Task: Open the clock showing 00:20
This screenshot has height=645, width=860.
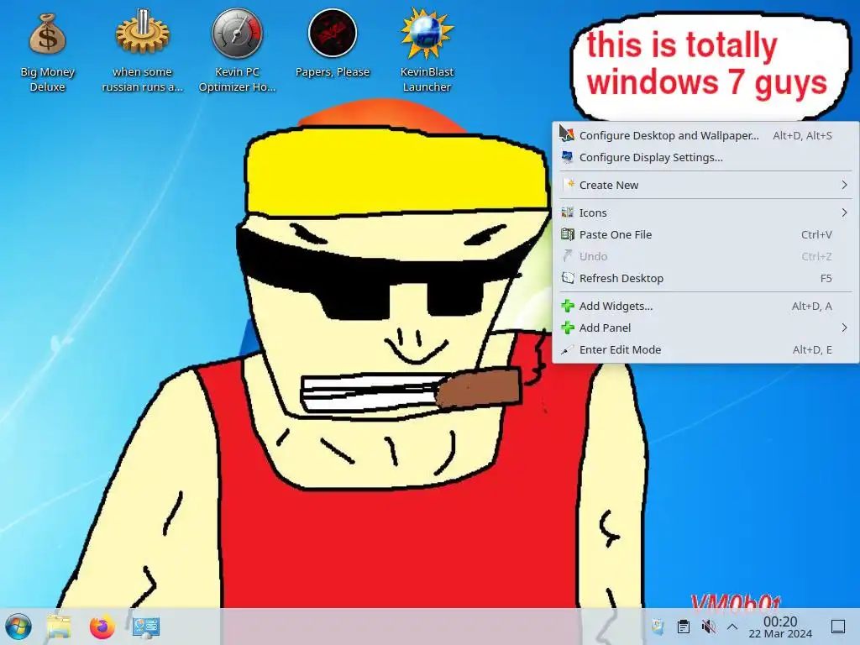Action: click(x=780, y=627)
